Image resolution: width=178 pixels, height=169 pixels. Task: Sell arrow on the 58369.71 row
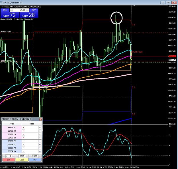pos(23,144)
